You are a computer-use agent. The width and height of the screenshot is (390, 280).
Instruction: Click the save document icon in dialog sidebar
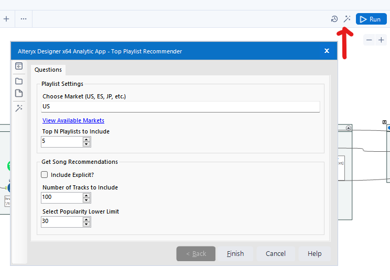coord(19,94)
